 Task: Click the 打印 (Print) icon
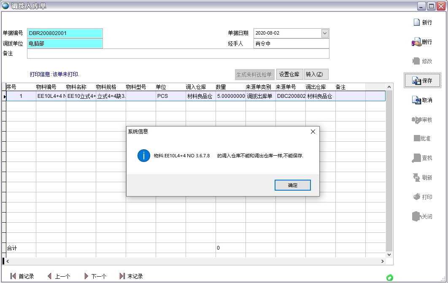422,197
